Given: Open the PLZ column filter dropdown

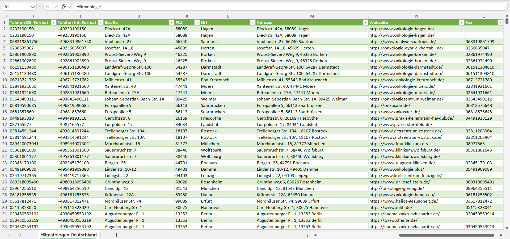Looking at the screenshot, I should (x=197, y=22).
